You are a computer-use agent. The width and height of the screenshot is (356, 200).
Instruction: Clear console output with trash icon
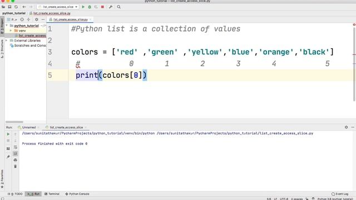tap(15, 167)
